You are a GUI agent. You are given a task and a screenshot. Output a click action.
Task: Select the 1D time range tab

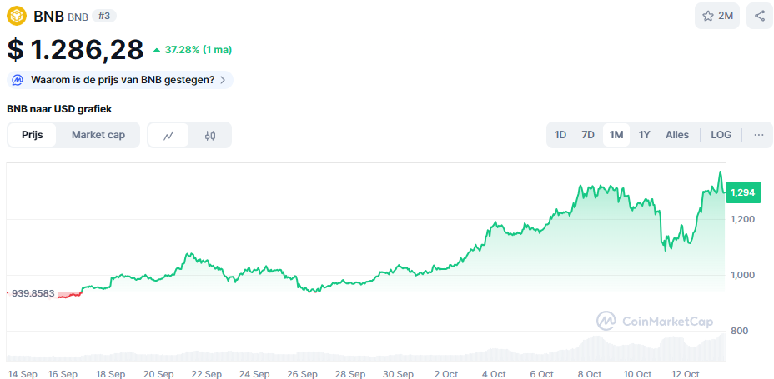[x=560, y=135]
